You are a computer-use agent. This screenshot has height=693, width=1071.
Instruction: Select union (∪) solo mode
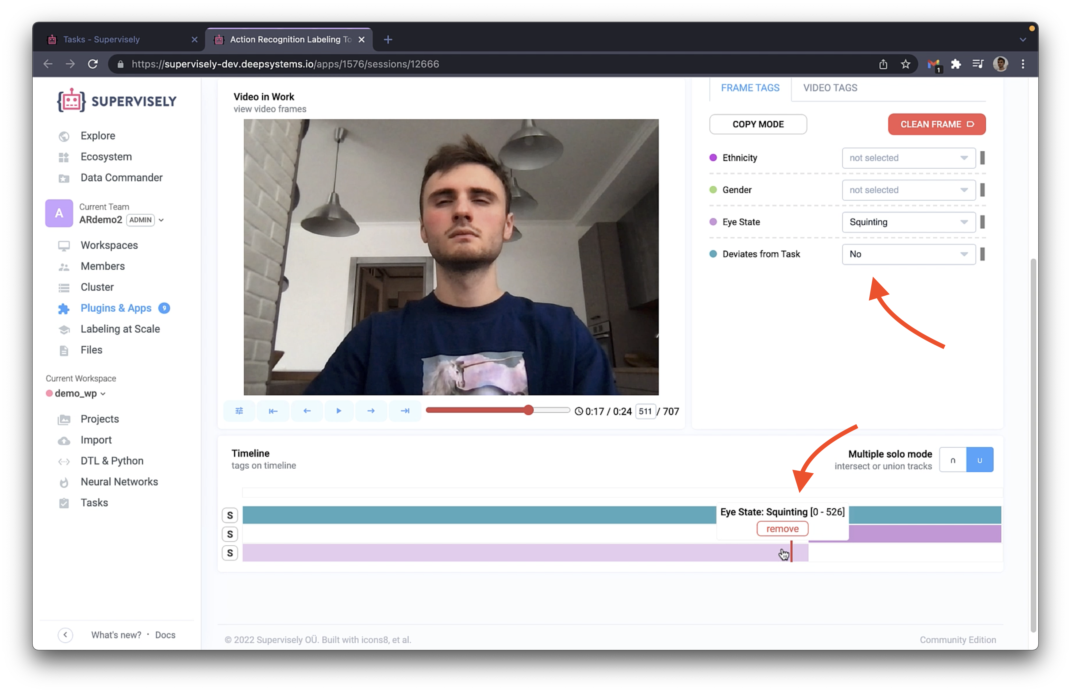point(980,460)
